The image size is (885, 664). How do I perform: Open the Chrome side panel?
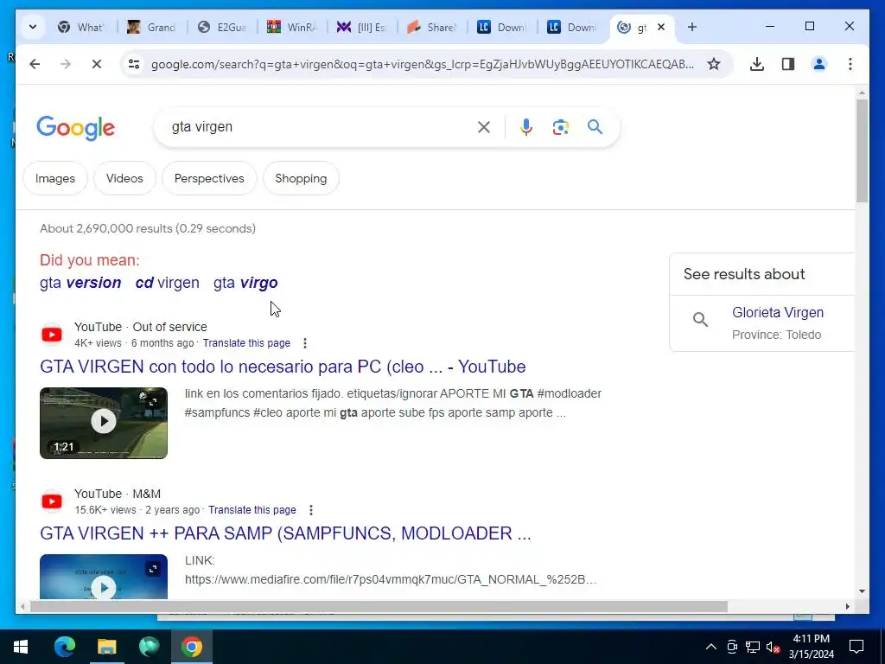point(788,64)
